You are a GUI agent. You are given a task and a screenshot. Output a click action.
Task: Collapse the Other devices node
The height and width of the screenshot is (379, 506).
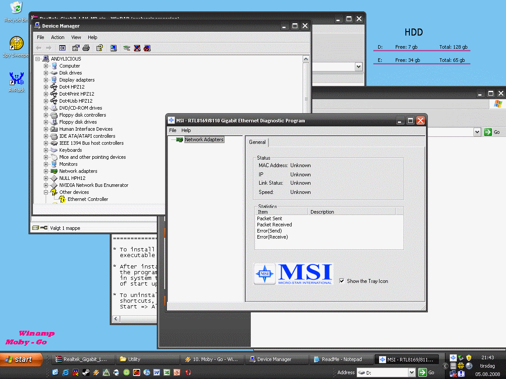pos(46,192)
